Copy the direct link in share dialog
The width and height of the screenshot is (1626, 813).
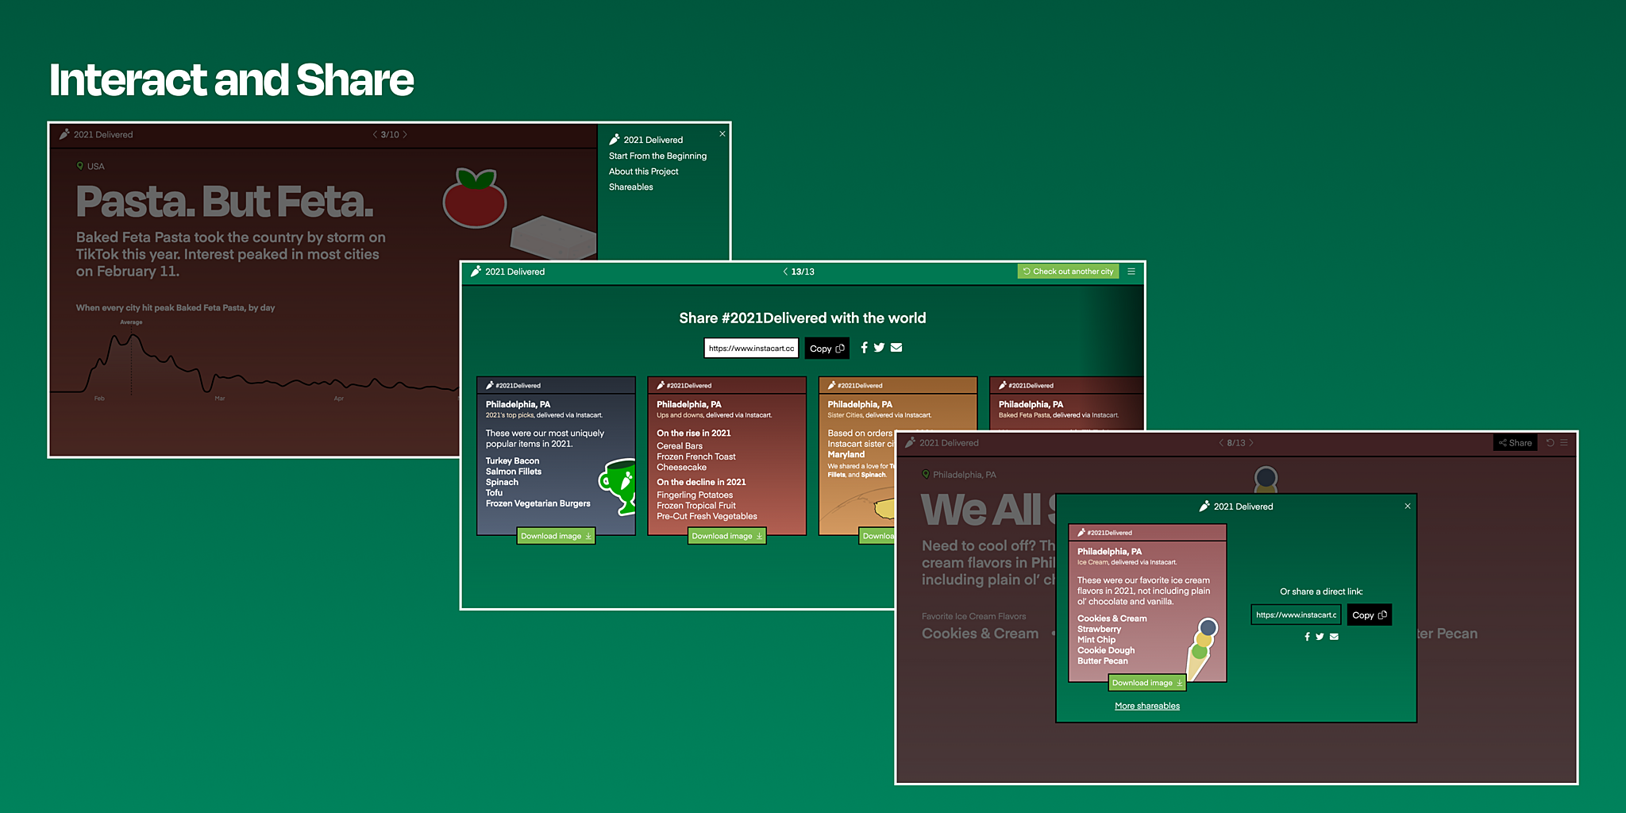1370,615
